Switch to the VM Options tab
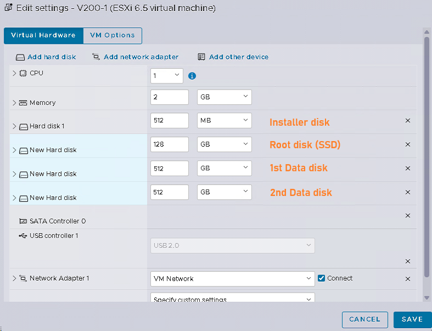This screenshot has height=331, width=432. pyautogui.click(x=113, y=35)
